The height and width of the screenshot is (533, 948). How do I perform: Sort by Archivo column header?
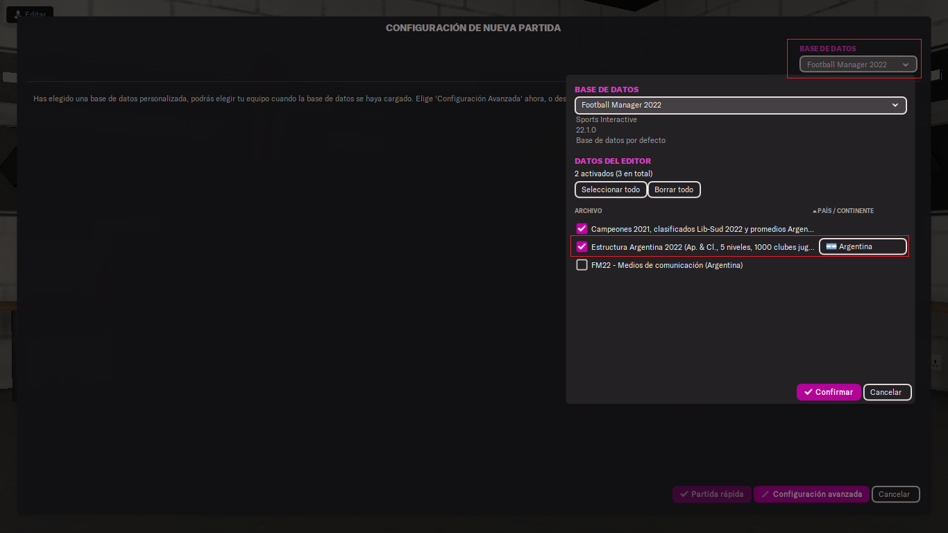point(589,211)
